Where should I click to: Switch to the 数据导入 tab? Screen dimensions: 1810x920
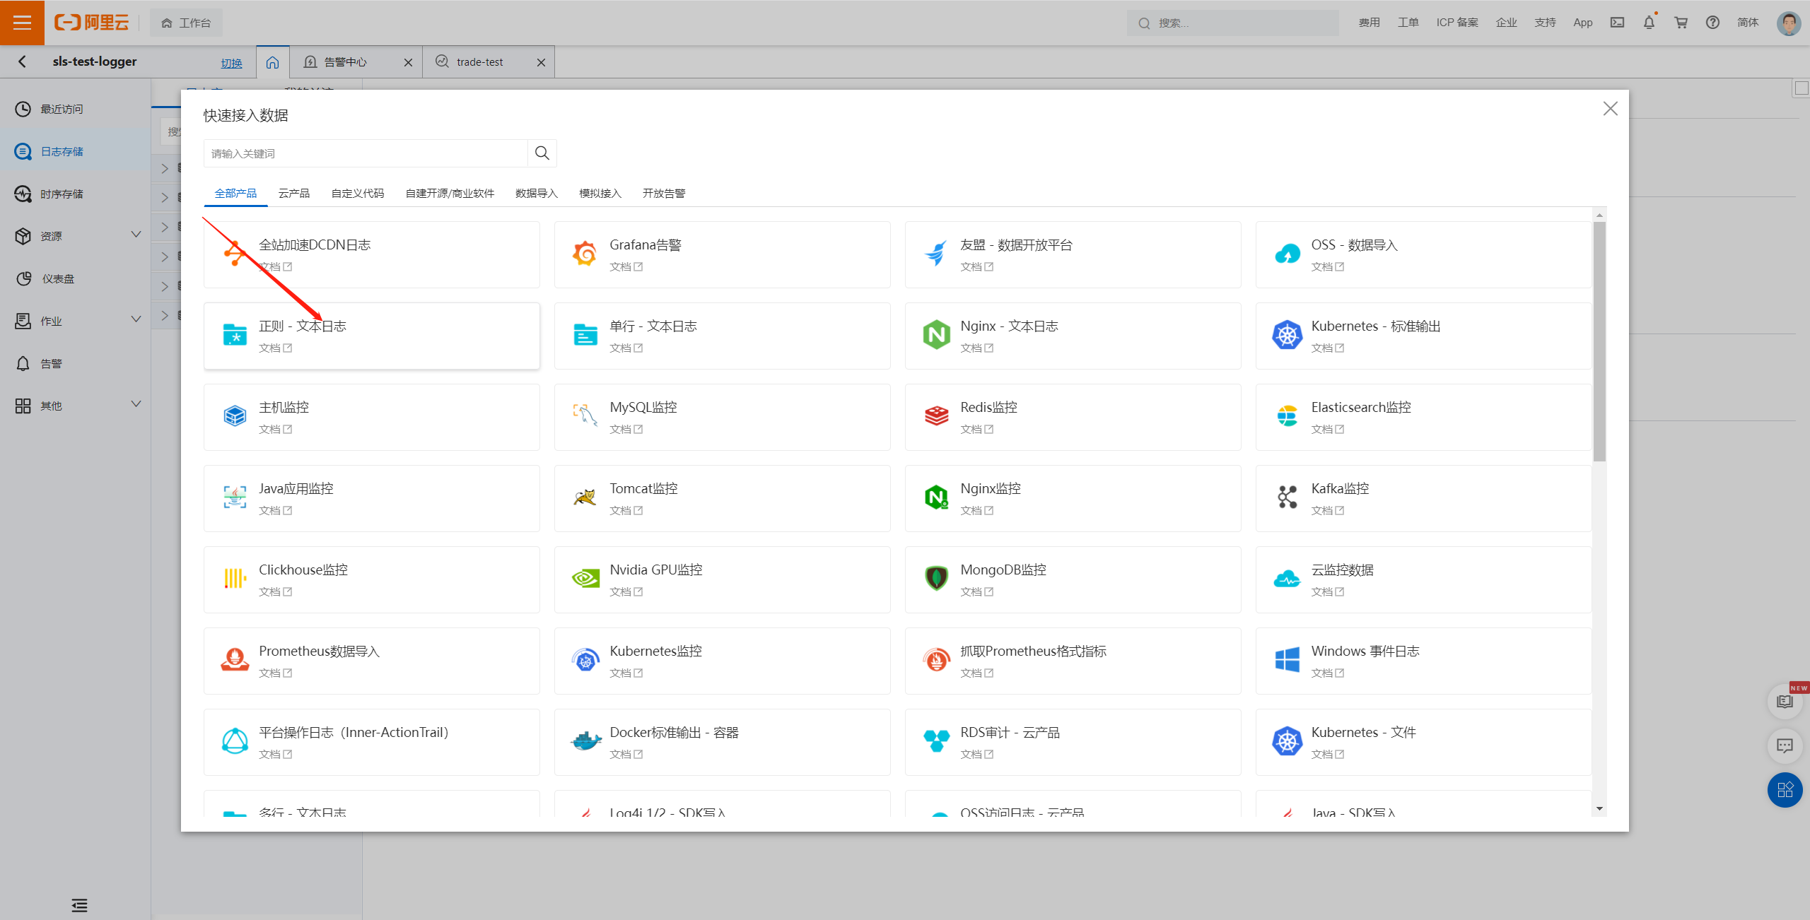[537, 194]
